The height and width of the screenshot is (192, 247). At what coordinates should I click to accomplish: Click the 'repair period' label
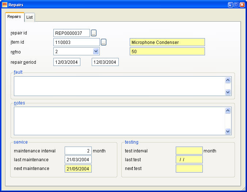coord(23,62)
